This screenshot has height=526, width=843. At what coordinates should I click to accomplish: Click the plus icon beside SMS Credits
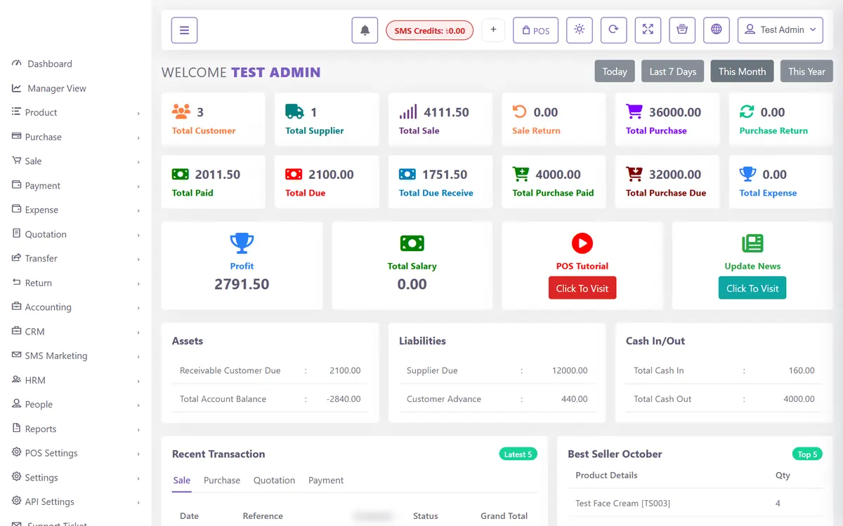coord(493,30)
